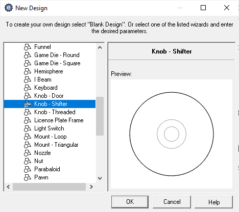This screenshot has height=212, width=239.
Task: Click the icon beside Mount - Triangular
Action: click(x=28, y=145)
